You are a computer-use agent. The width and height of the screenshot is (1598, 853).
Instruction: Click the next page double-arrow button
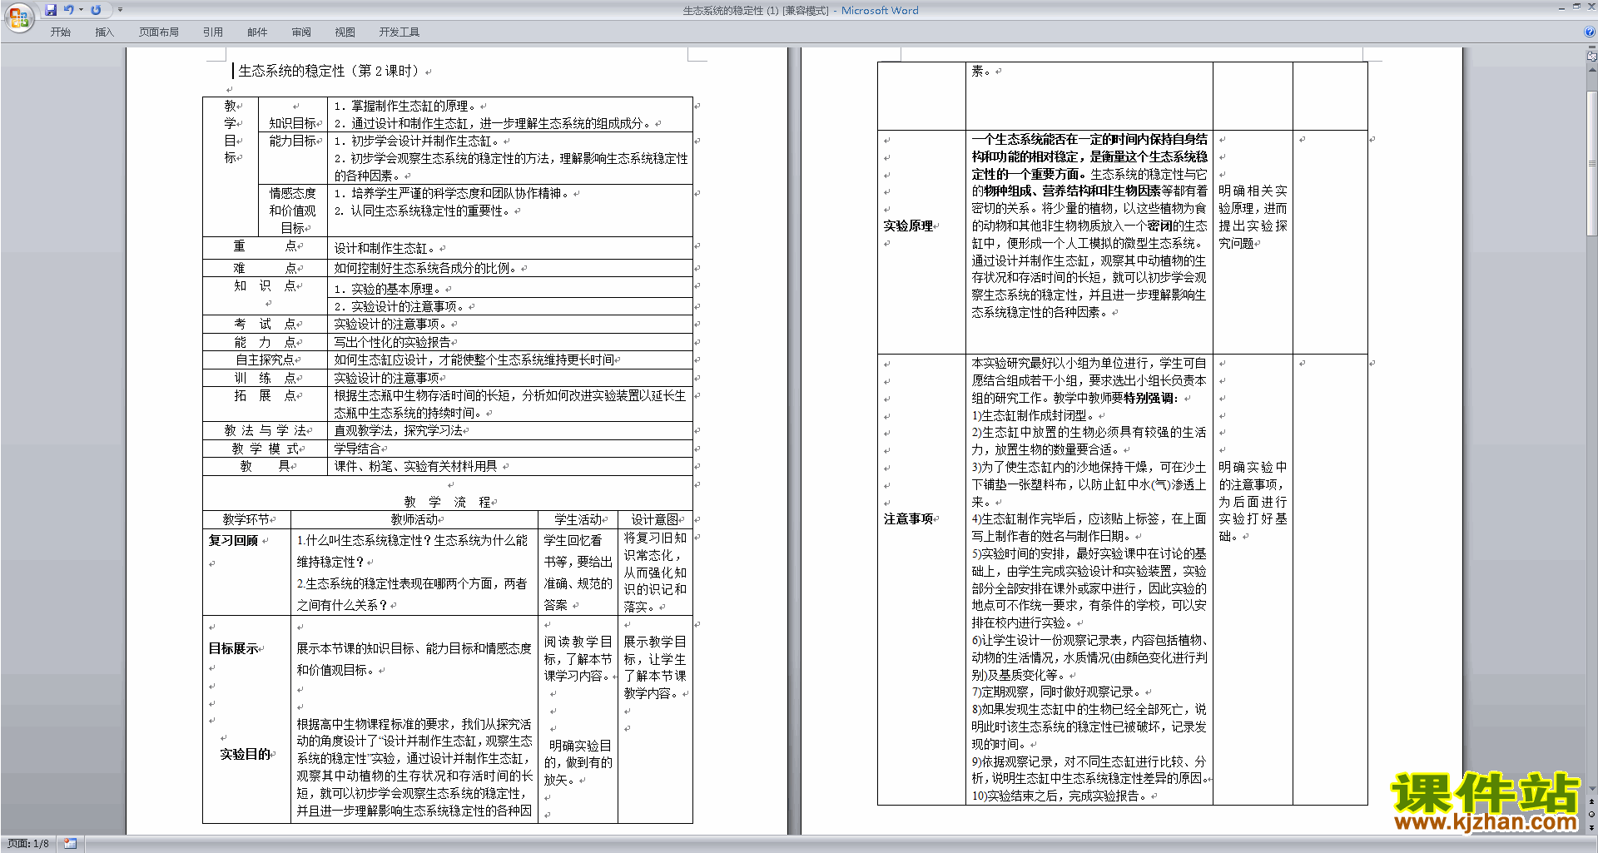click(x=1592, y=827)
